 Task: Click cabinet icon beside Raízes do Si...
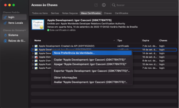click(x=5, y=41)
